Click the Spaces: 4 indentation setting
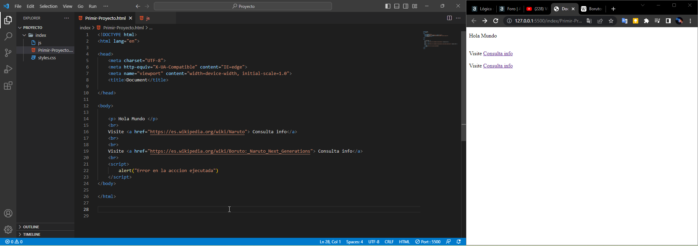The height and width of the screenshot is (246, 698). [x=354, y=242]
